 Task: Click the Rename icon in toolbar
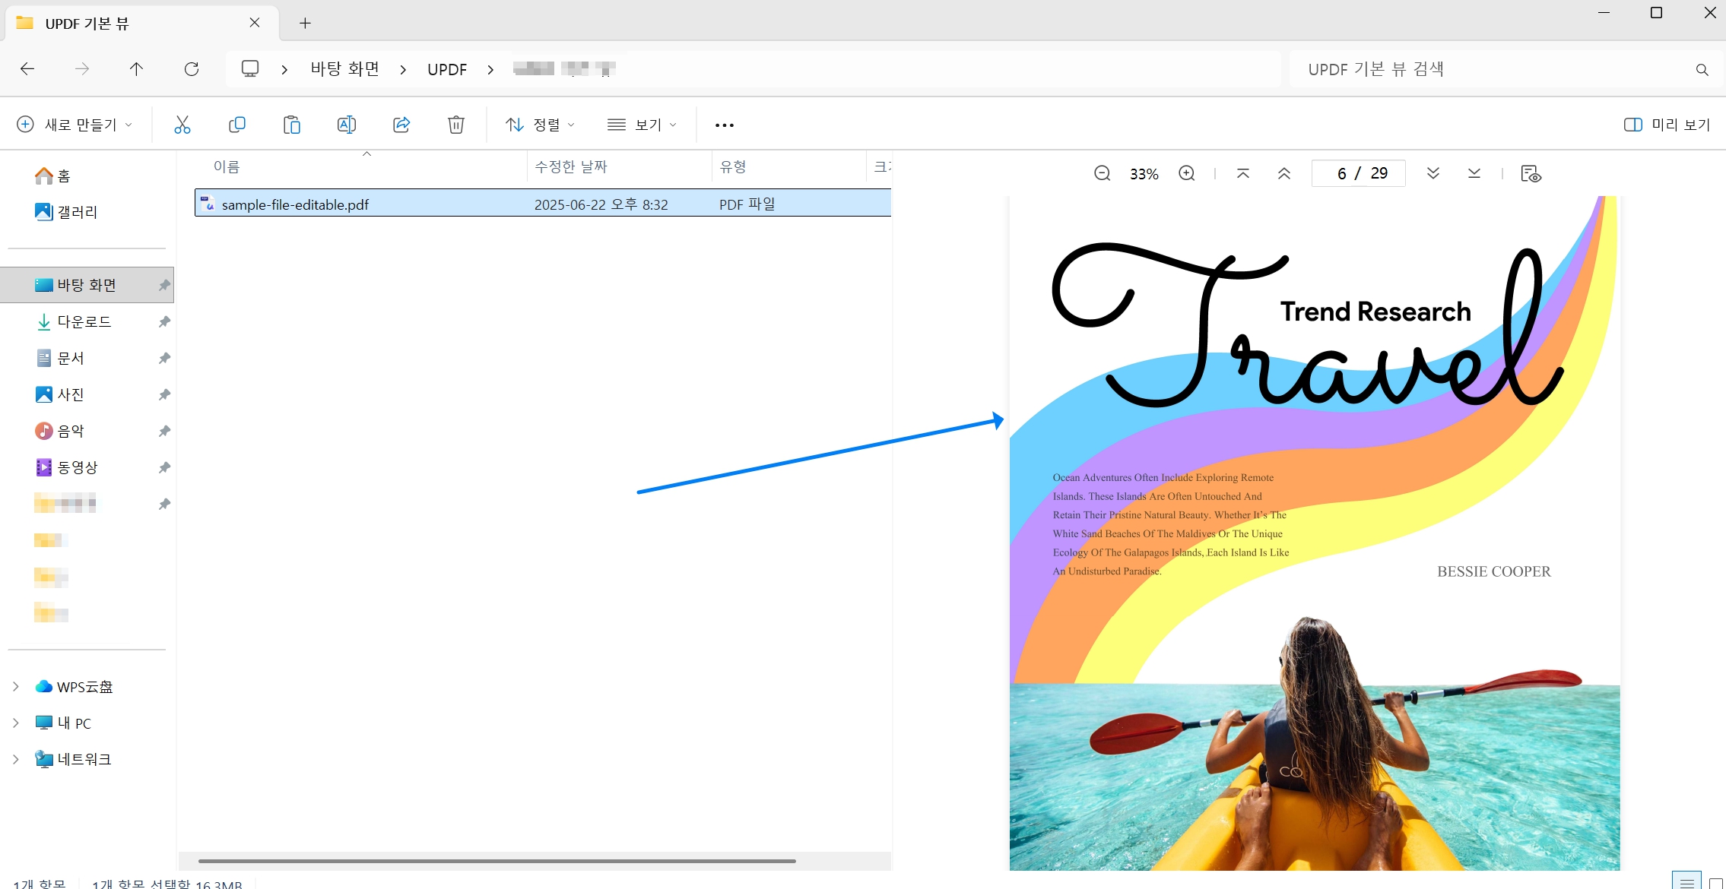(x=347, y=125)
